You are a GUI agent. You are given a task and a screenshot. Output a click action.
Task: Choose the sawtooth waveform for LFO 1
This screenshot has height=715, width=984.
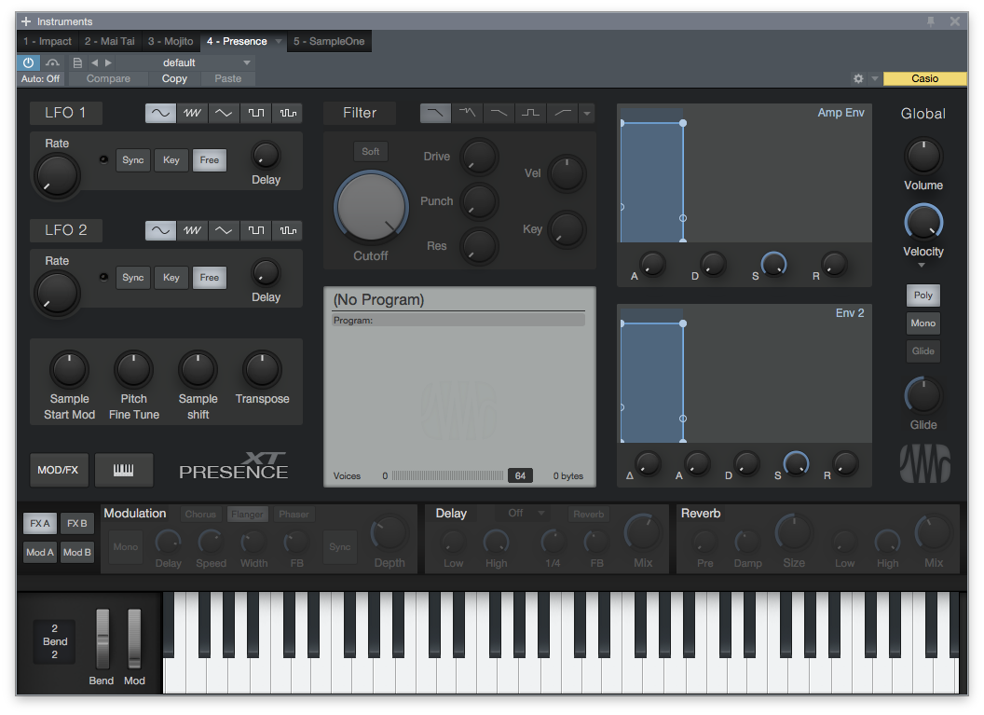tap(192, 113)
